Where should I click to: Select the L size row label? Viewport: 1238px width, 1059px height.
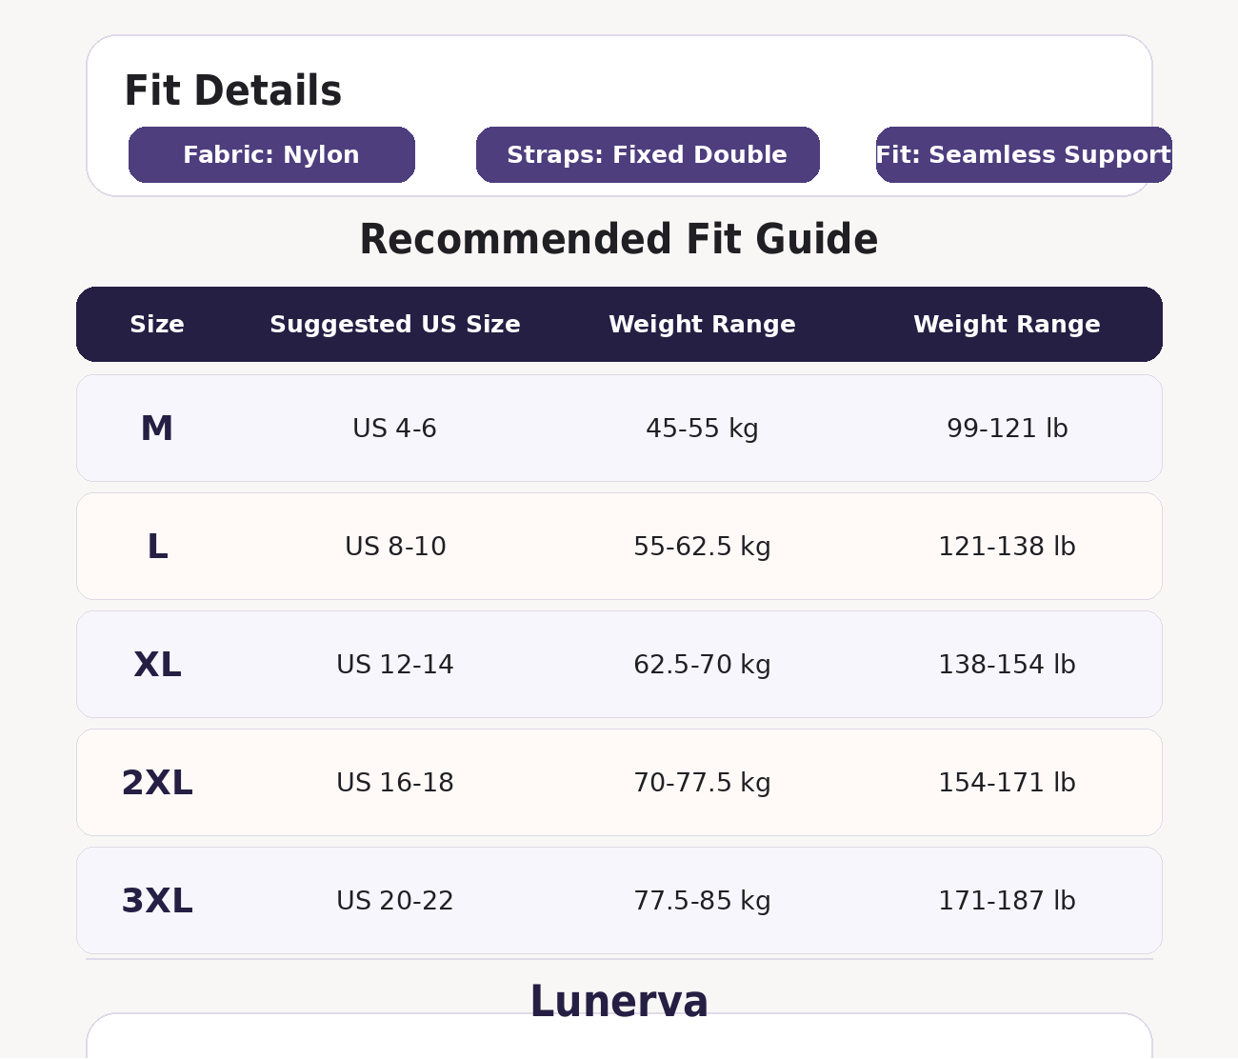[x=157, y=547]
